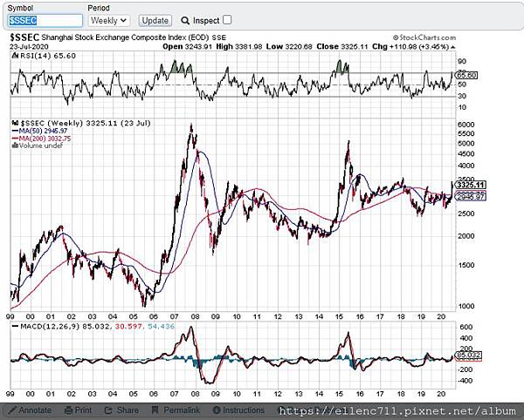The image size is (524, 420).
Task: Click the Annotate pencil icon
Action: click(13, 410)
